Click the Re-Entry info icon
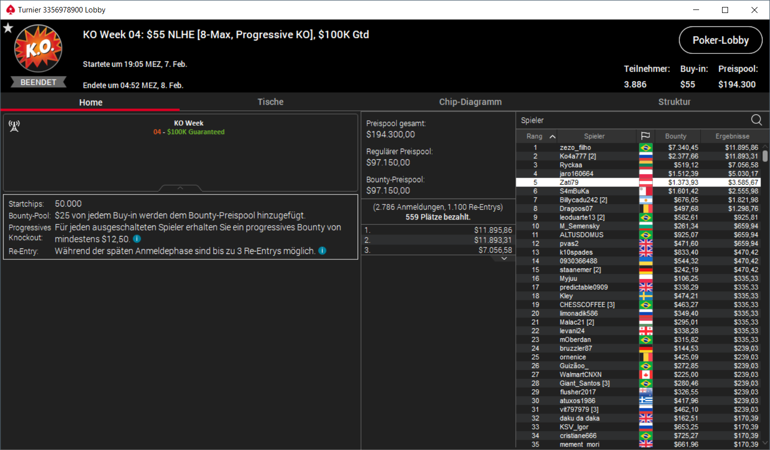The height and width of the screenshot is (450, 770). [x=322, y=250]
